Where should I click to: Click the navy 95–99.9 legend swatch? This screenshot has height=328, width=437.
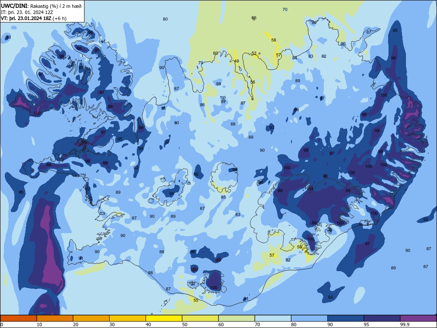tap(382, 318)
